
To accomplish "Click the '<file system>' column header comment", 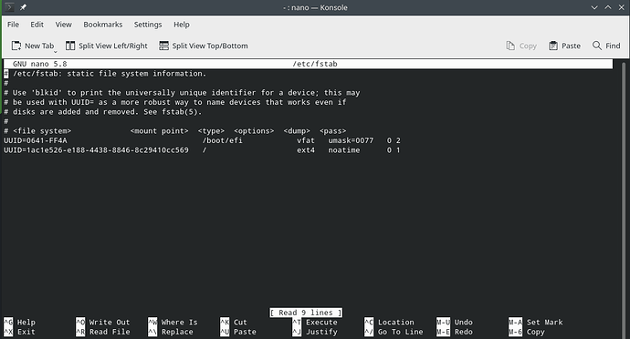I will (x=42, y=131).
